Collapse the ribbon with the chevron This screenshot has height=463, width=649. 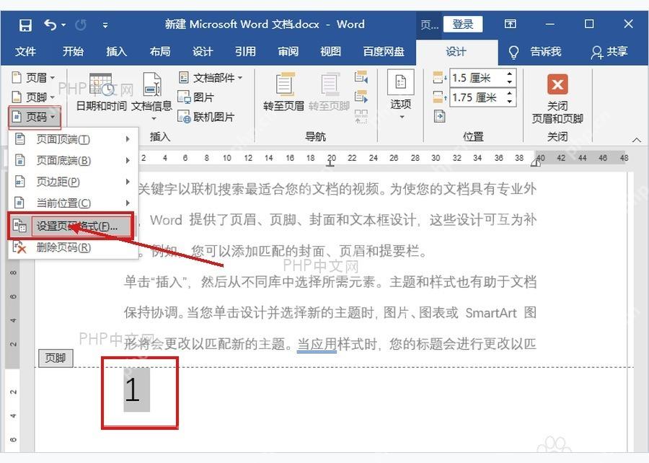[637, 140]
